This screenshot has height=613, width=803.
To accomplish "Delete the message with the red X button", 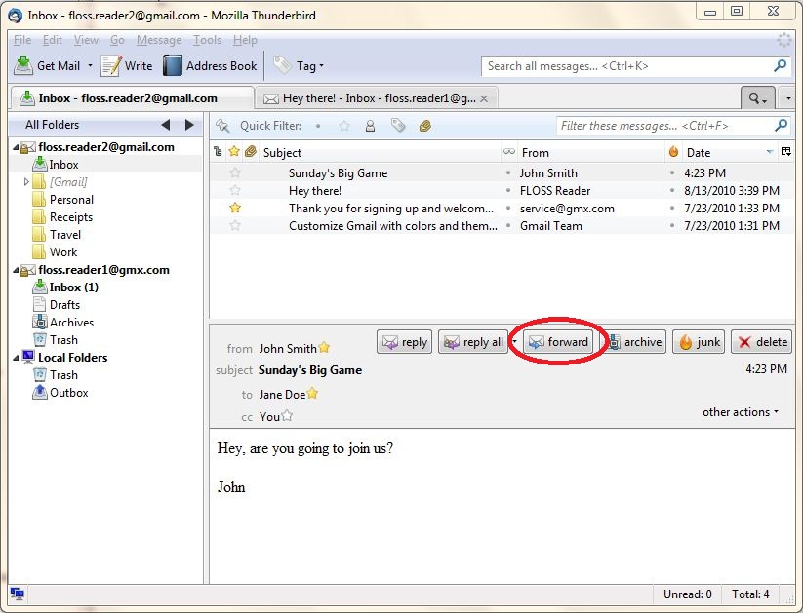I will point(761,342).
